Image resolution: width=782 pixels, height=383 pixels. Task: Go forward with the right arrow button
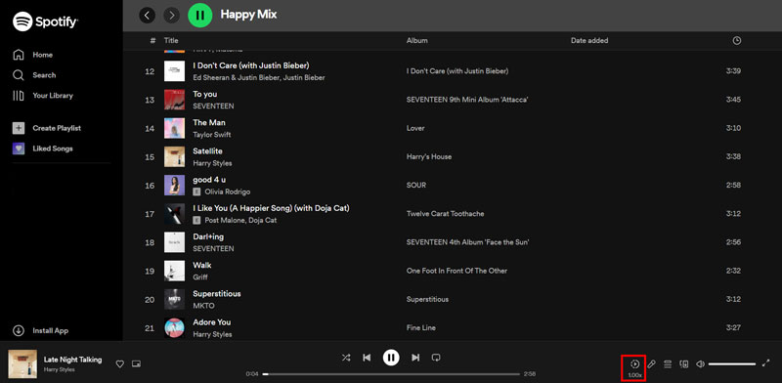coord(172,16)
